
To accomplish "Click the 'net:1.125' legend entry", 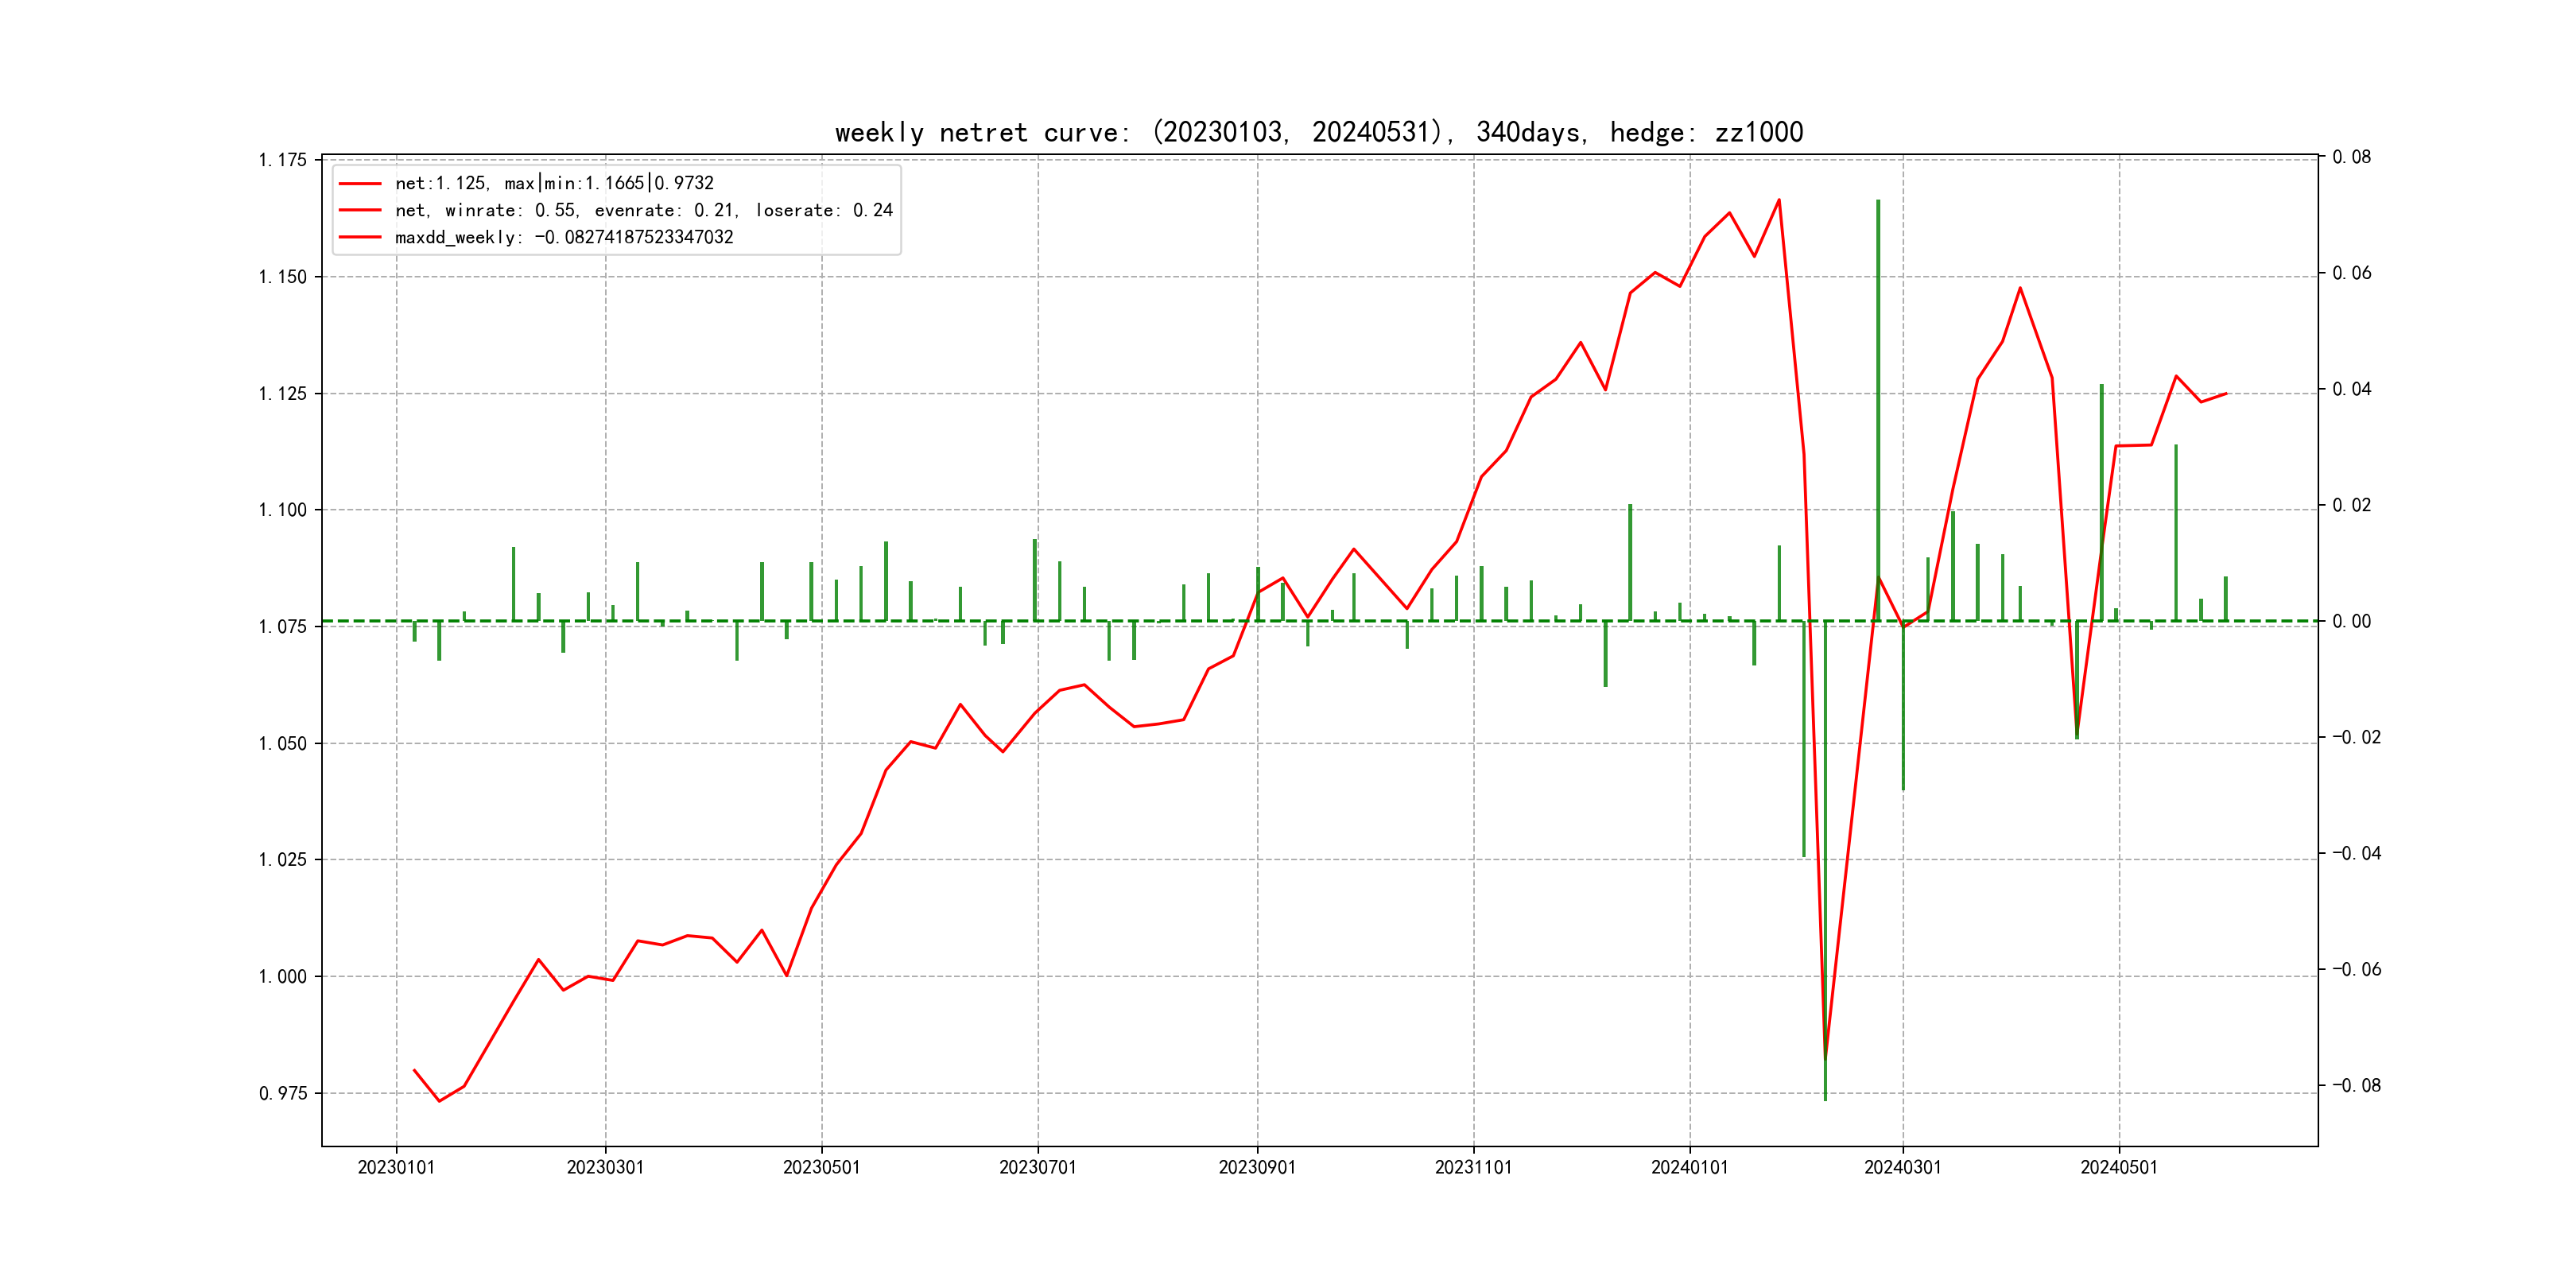I will tap(554, 183).
